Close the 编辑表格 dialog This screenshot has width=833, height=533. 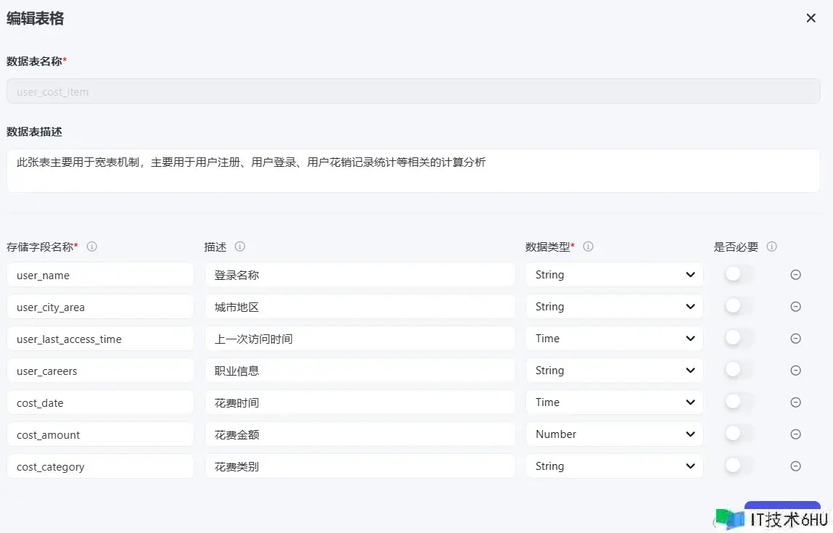pyautogui.click(x=811, y=18)
